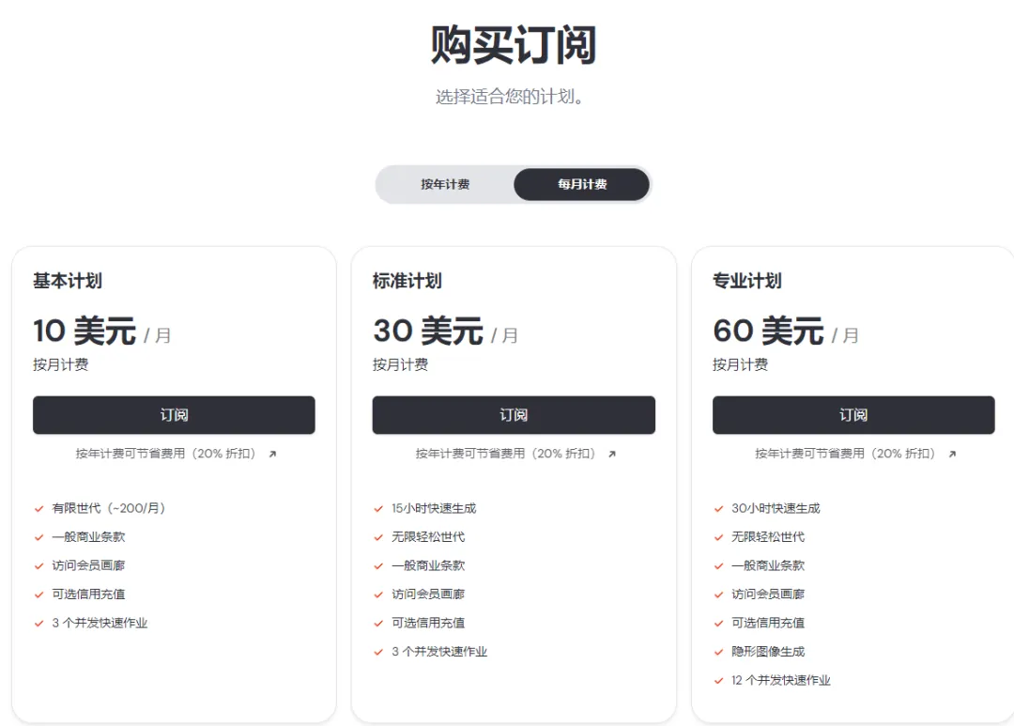Click the checkmark beside 30小时快速生成
1014x726 pixels.
[719, 508]
